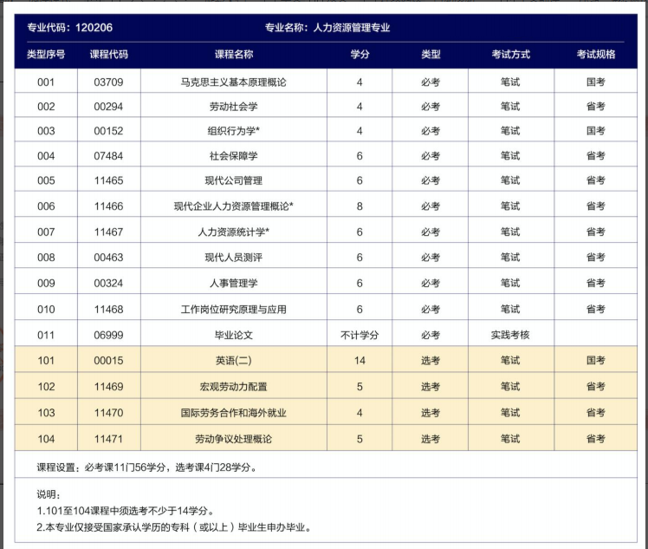Click course code 06999
Screen dimensions: 648x549
[108, 335]
